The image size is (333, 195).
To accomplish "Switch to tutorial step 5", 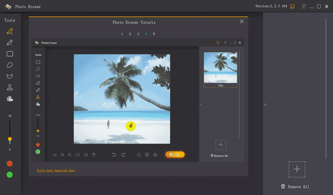I will 154,34.
